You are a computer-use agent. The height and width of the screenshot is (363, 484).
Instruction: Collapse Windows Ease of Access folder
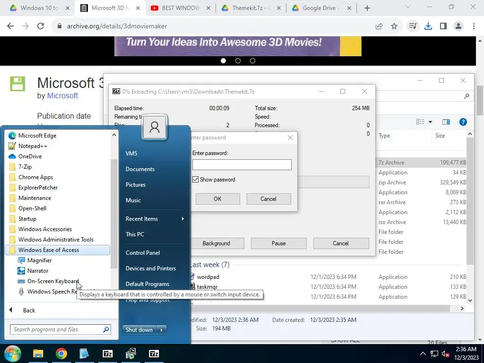coord(57,250)
